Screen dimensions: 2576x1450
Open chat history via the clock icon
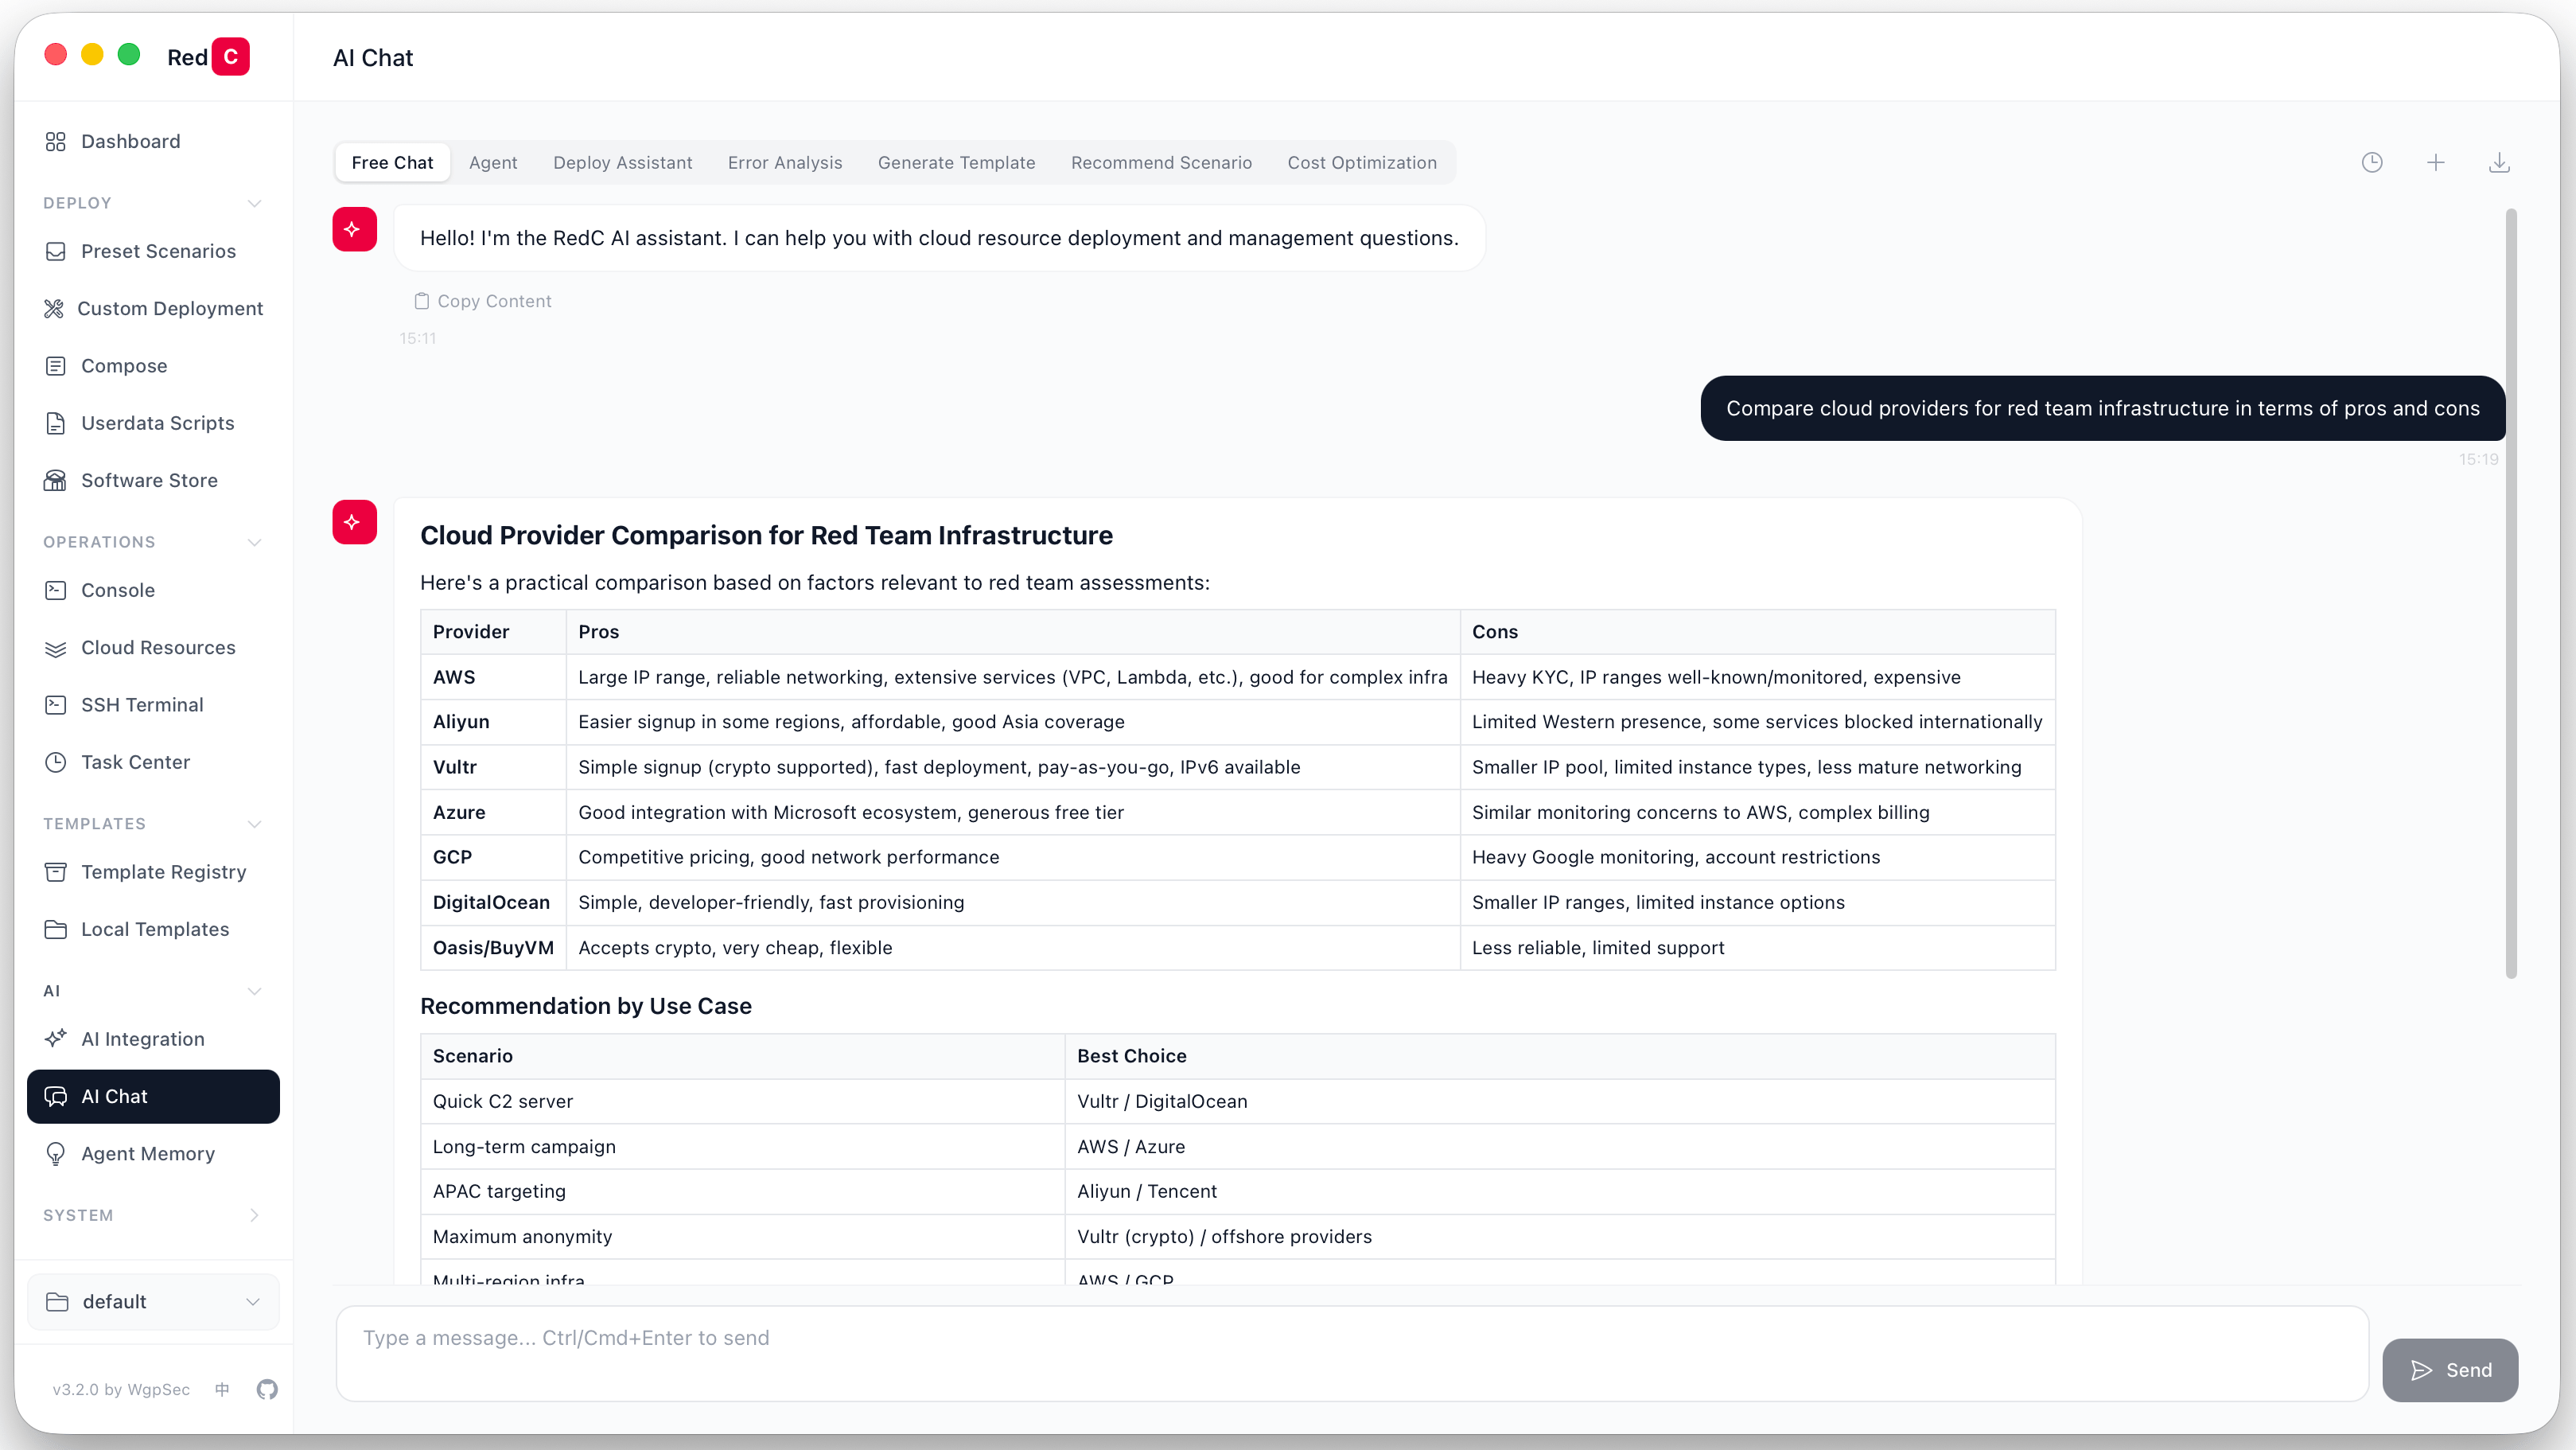(2373, 162)
